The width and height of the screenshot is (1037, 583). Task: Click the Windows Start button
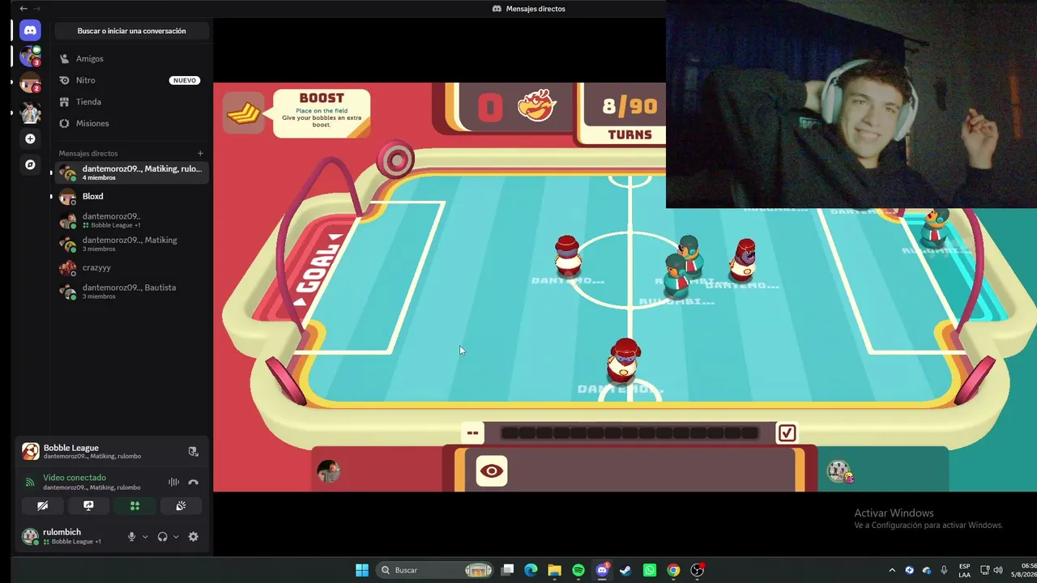tap(362, 570)
